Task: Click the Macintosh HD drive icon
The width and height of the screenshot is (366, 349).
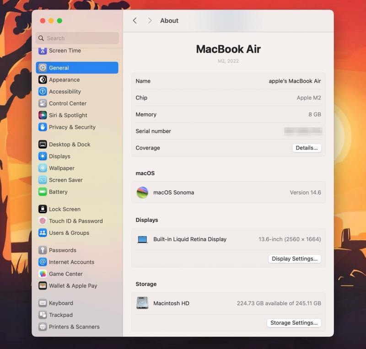Action: pos(142,303)
